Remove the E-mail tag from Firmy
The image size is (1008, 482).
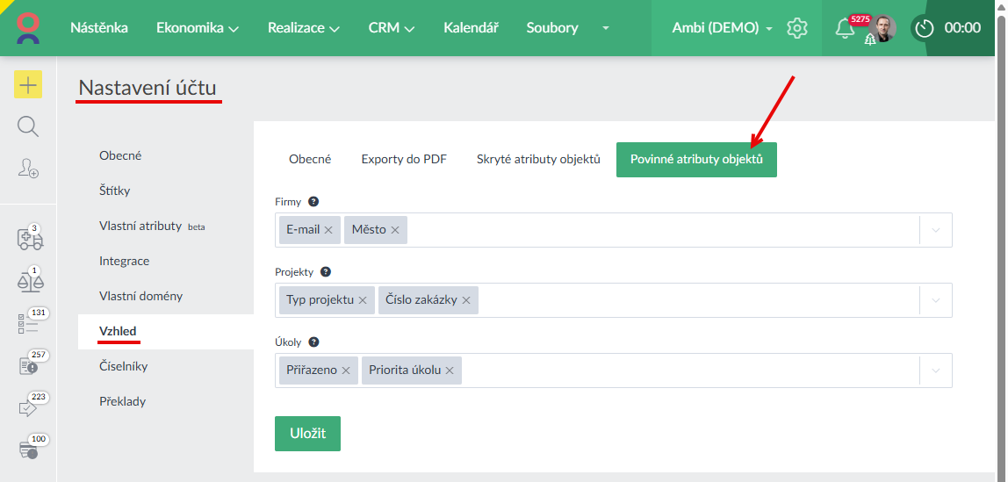point(328,230)
